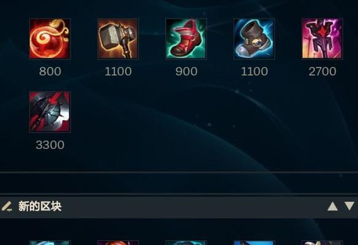Select first partially visible teal item below
This screenshot has width=358, height=245.
[x=50, y=243]
